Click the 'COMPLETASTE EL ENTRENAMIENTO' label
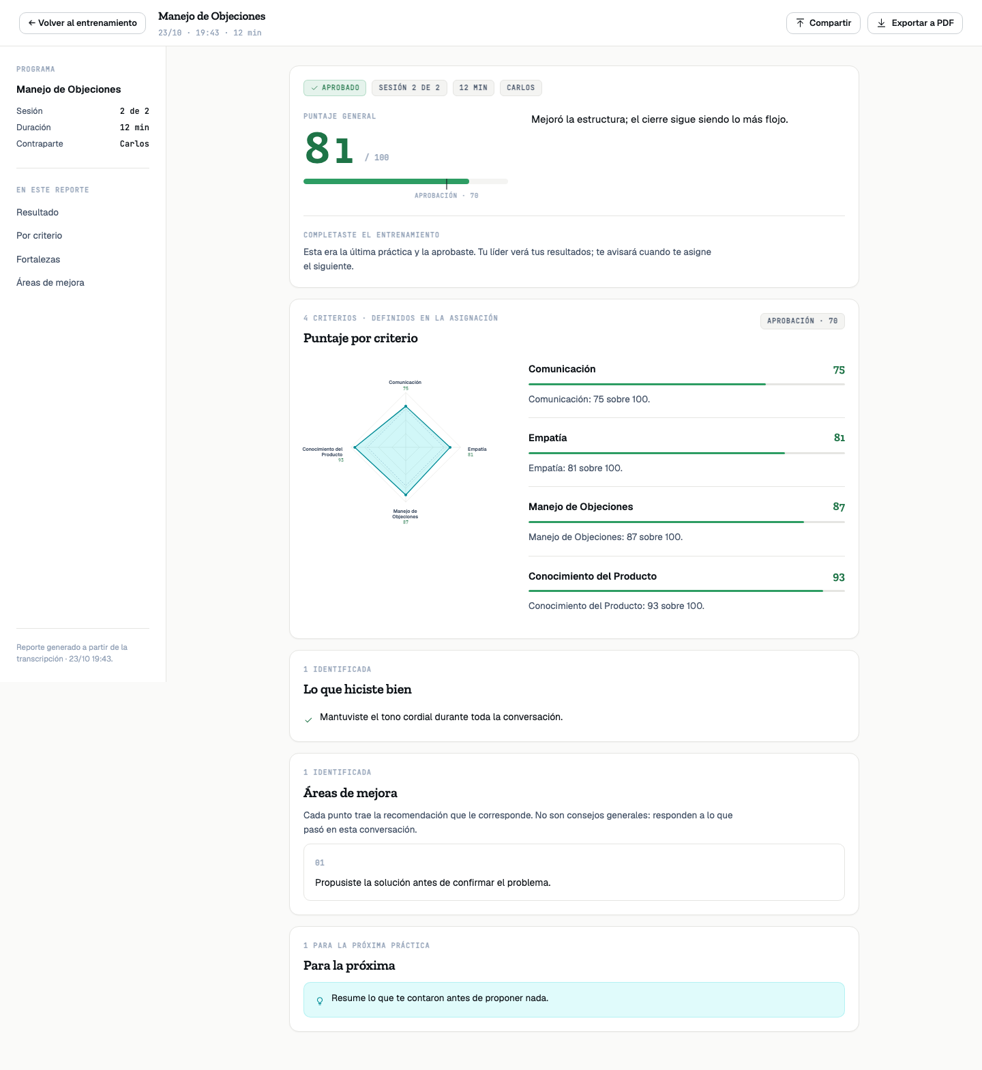The image size is (982, 1070). pyautogui.click(x=372, y=235)
